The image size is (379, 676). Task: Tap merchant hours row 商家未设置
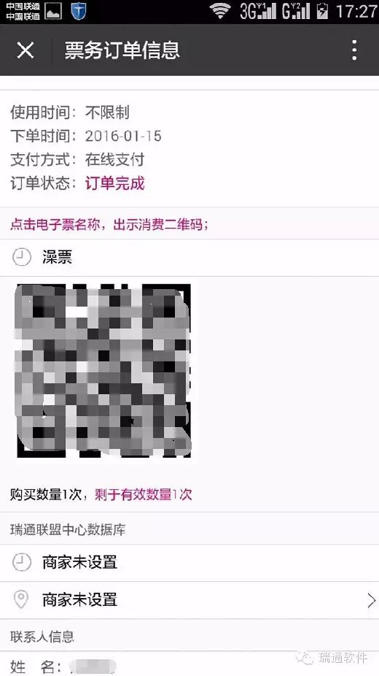[x=189, y=563]
